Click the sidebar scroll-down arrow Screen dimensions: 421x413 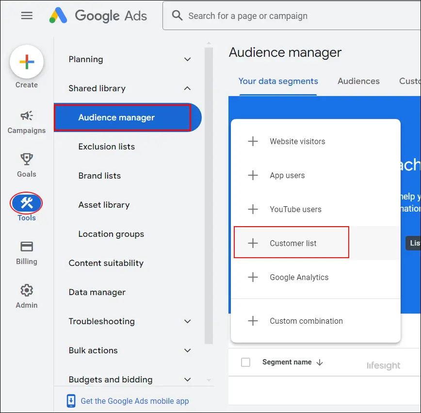point(209,380)
